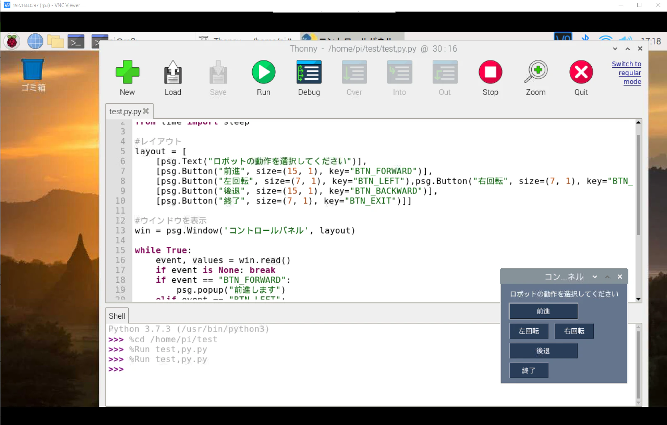The width and height of the screenshot is (667, 425).
Task: Click the editor scrollbar down arrow
Action: (x=638, y=299)
